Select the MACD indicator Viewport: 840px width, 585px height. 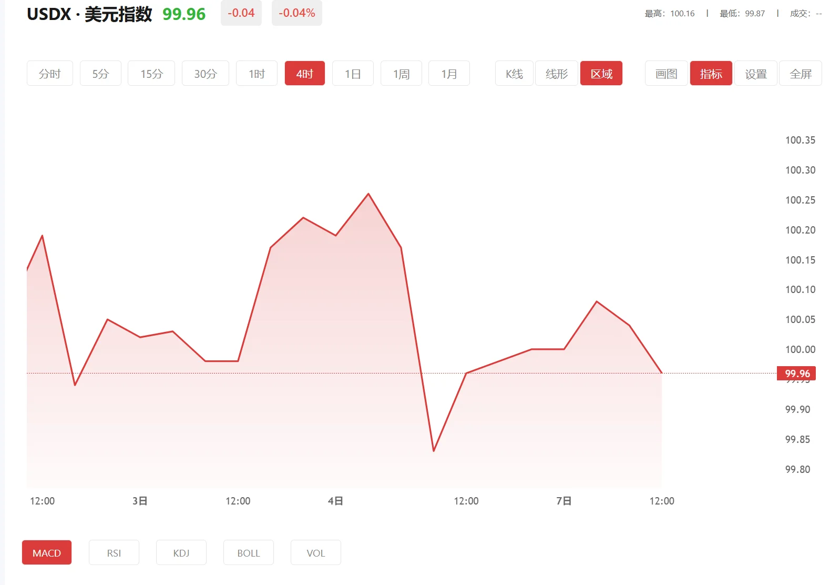click(x=47, y=553)
